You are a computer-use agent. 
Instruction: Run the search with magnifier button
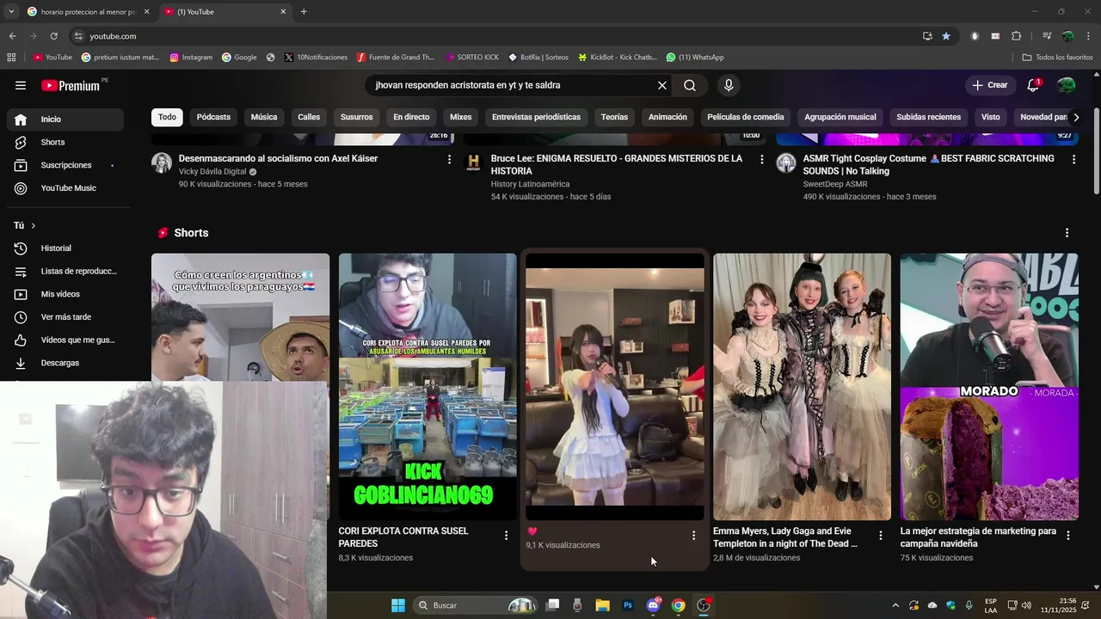690,85
